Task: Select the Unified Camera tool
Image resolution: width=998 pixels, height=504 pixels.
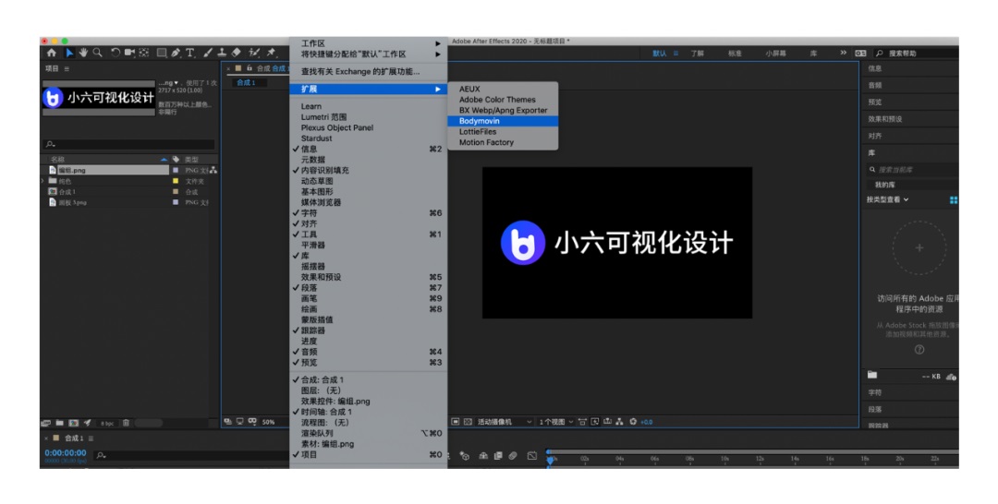Action: (130, 53)
